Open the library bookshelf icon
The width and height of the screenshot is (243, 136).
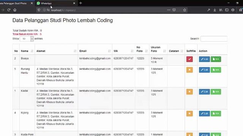[221, 10]
